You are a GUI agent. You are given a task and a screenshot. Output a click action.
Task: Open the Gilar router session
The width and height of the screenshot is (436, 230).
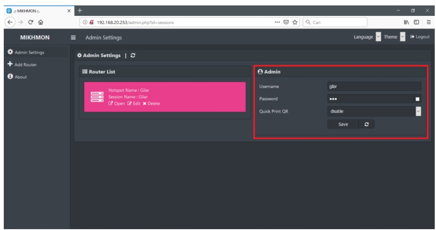pos(117,104)
